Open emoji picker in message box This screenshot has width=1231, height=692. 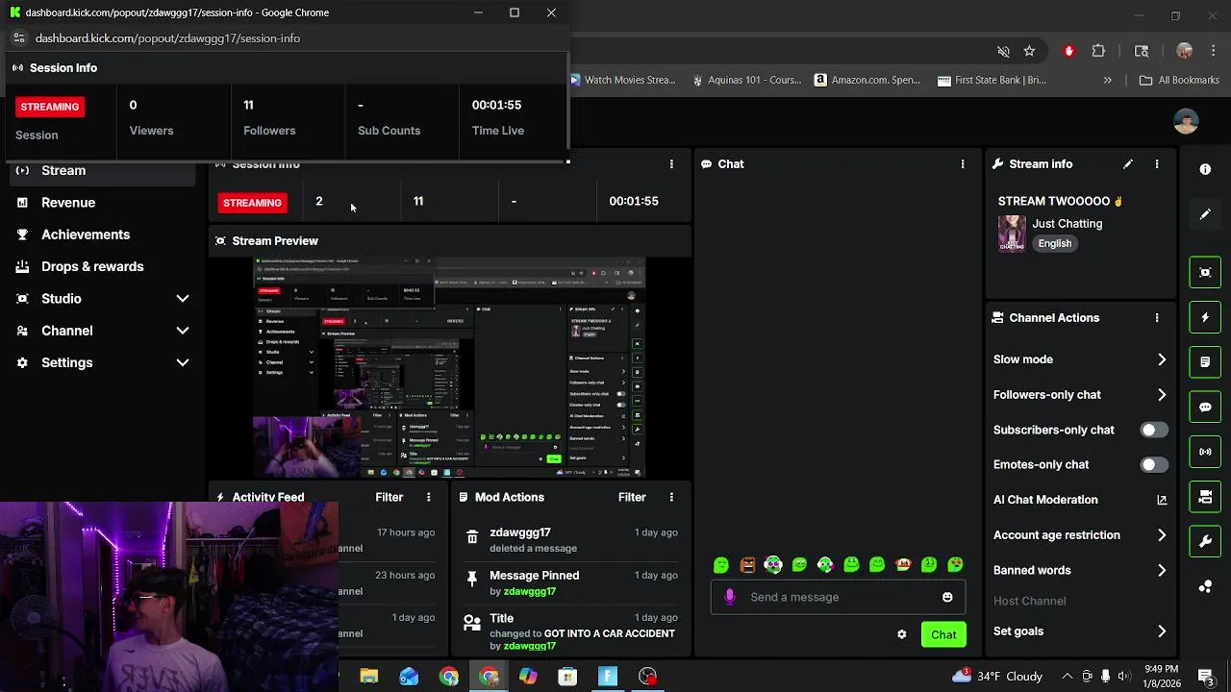pos(947,597)
